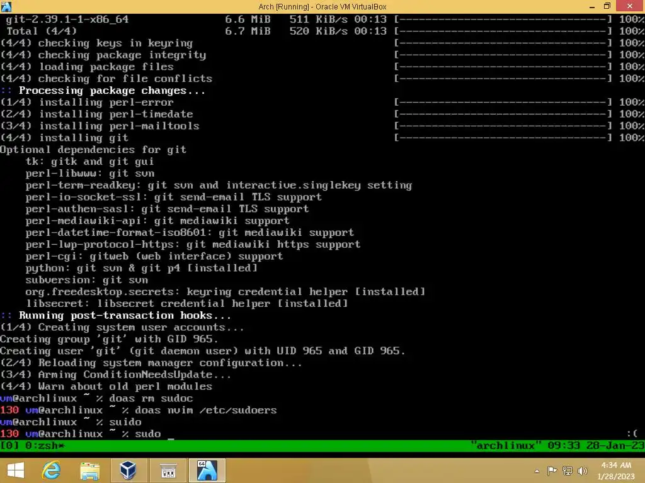
Task: Open the VirtualBox Manager taskbar icon
Action: coord(128,470)
